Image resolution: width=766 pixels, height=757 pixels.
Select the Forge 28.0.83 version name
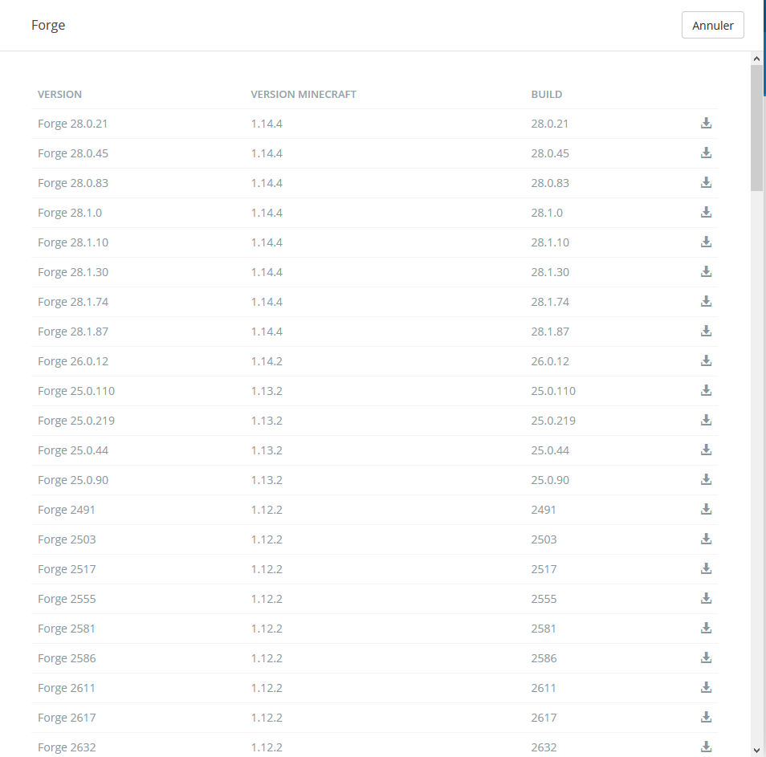[x=73, y=183]
